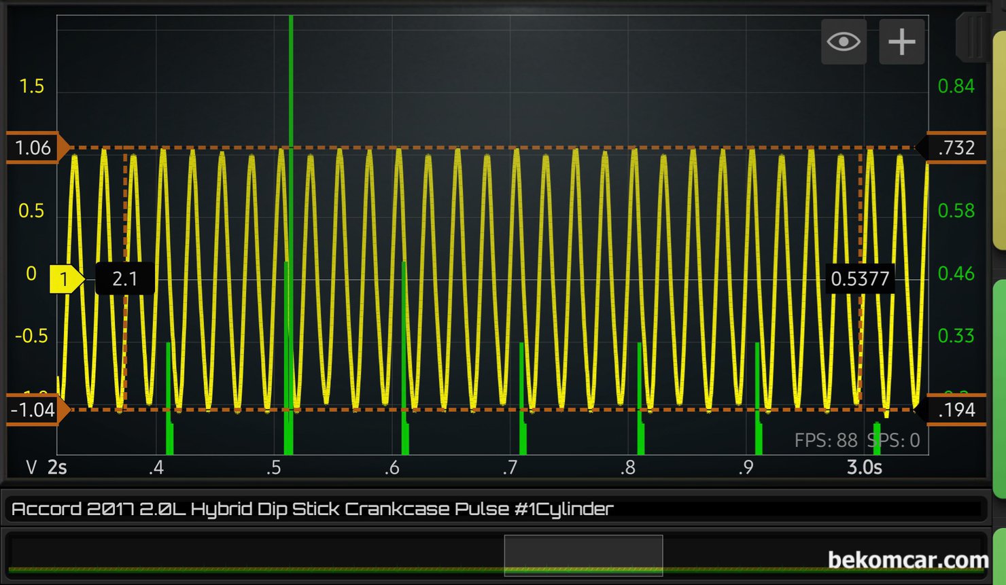Select the yellow channel 1 zero marker
The image size is (1006, 585).
point(65,279)
